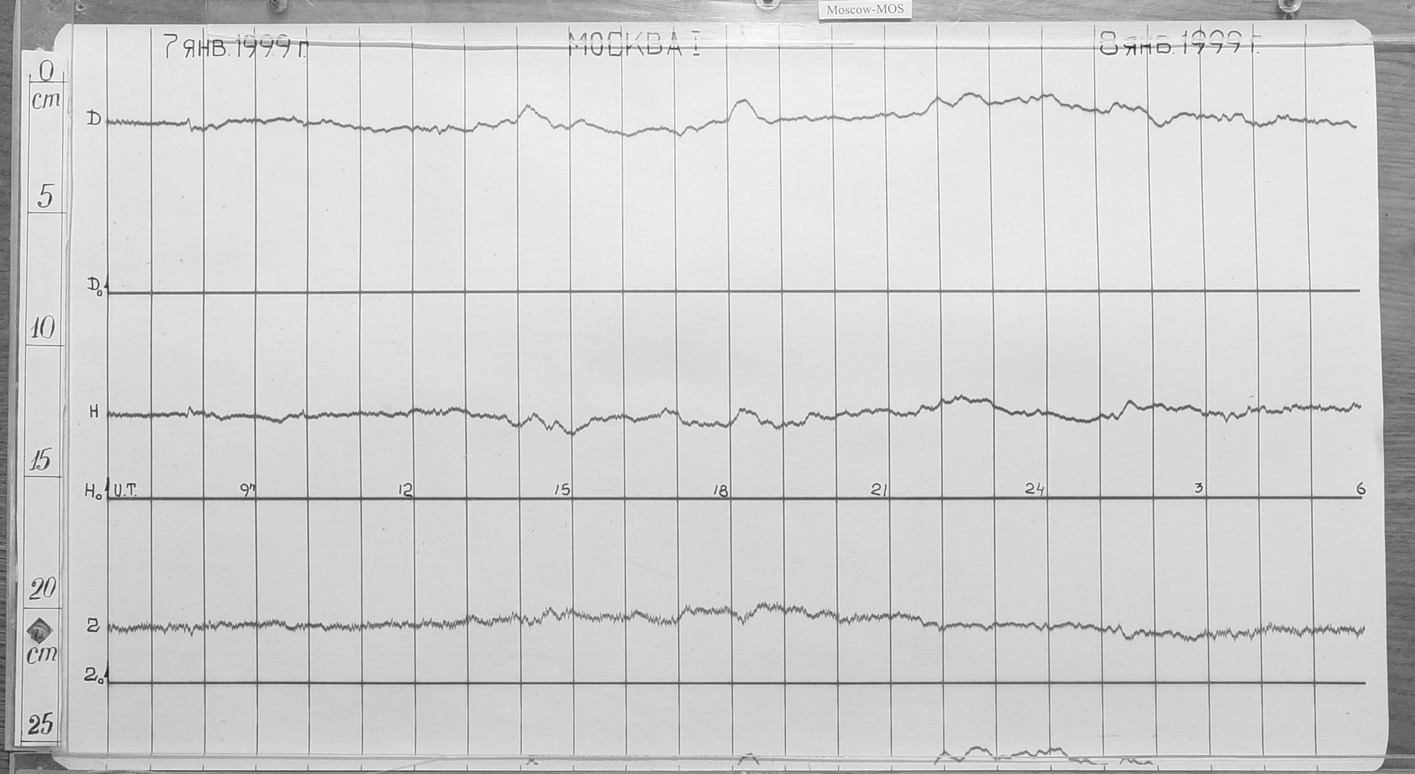Click the U.T. label on the time axis
The height and width of the screenshot is (774, 1415).
tap(125, 490)
